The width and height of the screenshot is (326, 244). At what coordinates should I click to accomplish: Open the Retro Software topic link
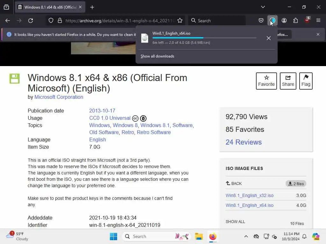click(154, 132)
